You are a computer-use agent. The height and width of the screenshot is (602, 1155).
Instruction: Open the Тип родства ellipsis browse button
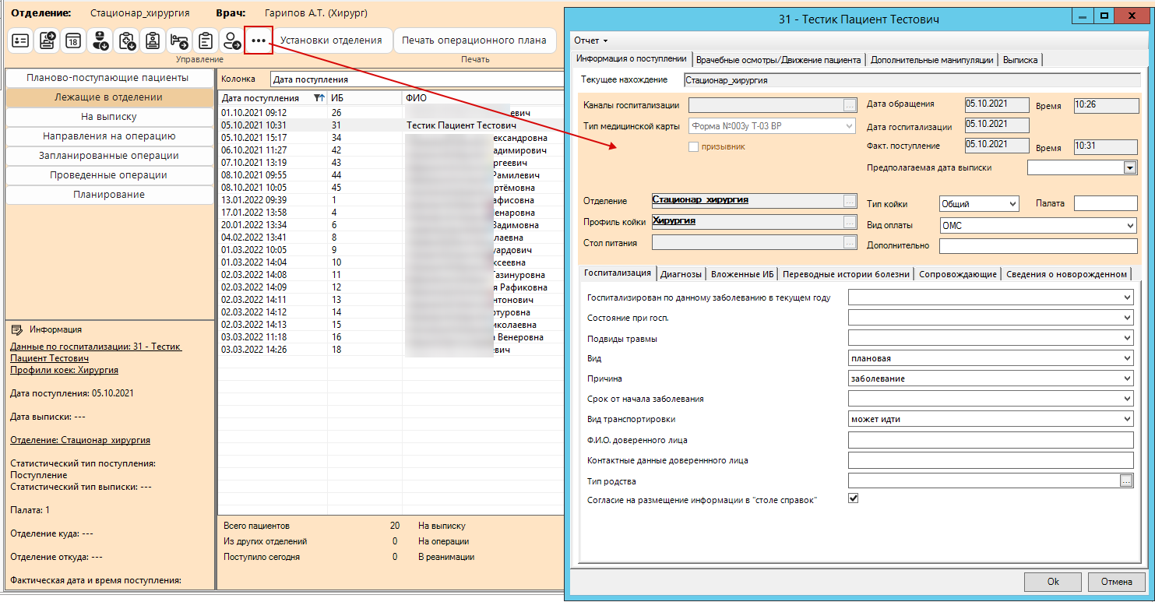pyautogui.click(x=1126, y=481)
